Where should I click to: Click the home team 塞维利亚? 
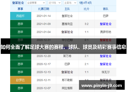67,24
